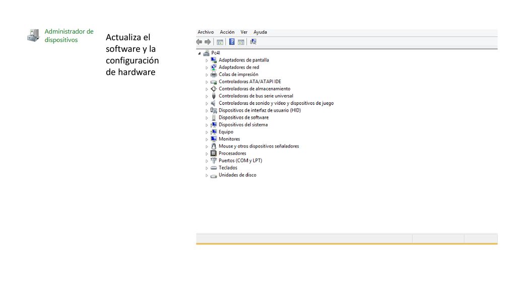Expand Unidades de disco
Image resolution: width=516 pixels, height=290 pixels.
(x=207, y=176)
